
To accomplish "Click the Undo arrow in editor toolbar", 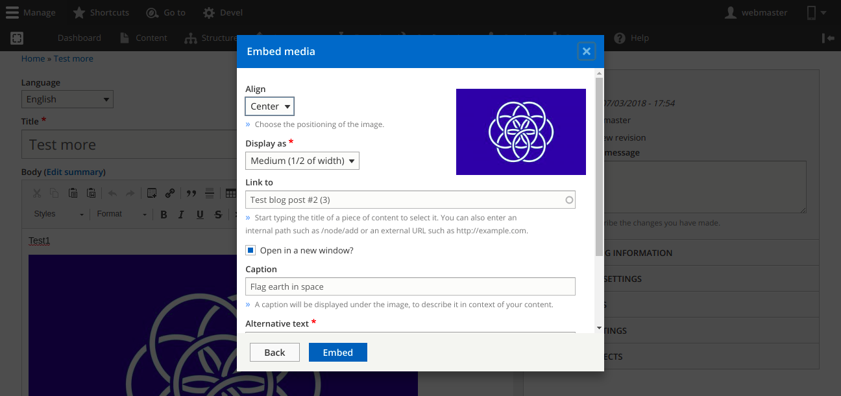I will click(112, 193).
